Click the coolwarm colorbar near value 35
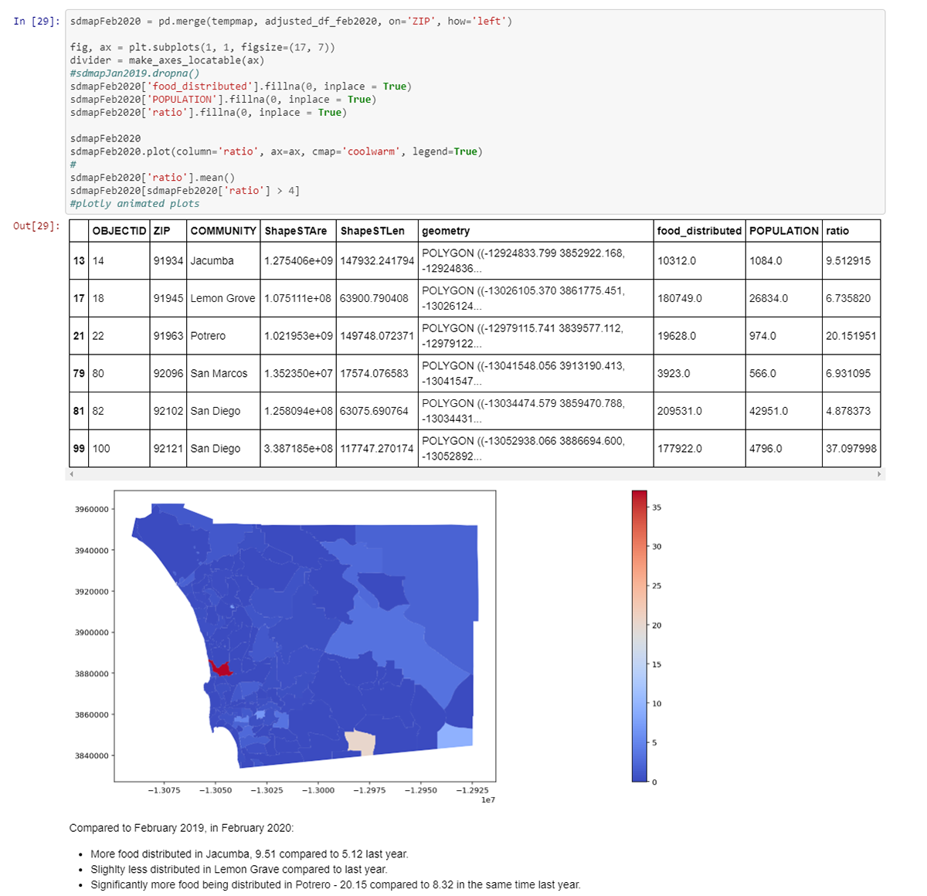Screen dimensions: 927x896 (640, 507)
